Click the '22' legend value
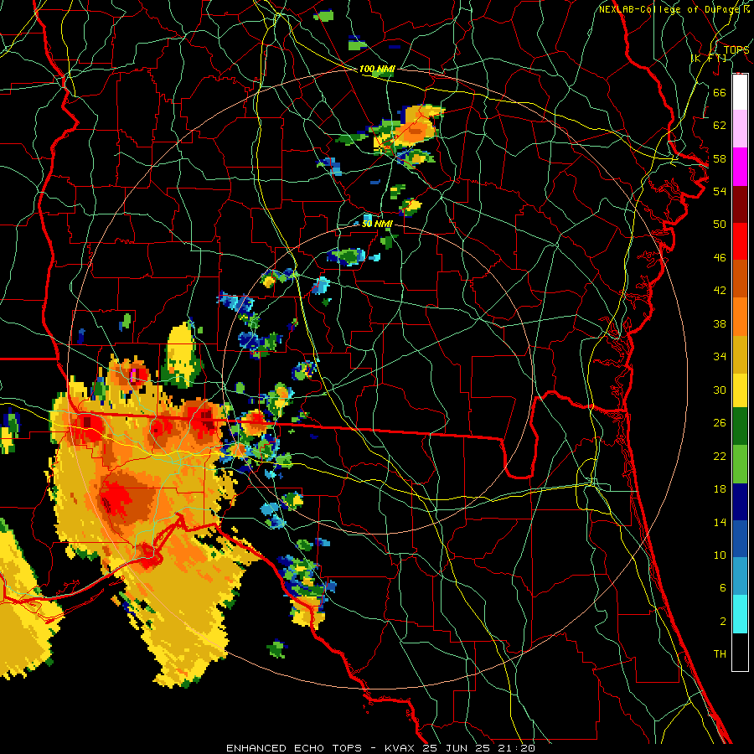 (720, 456)
